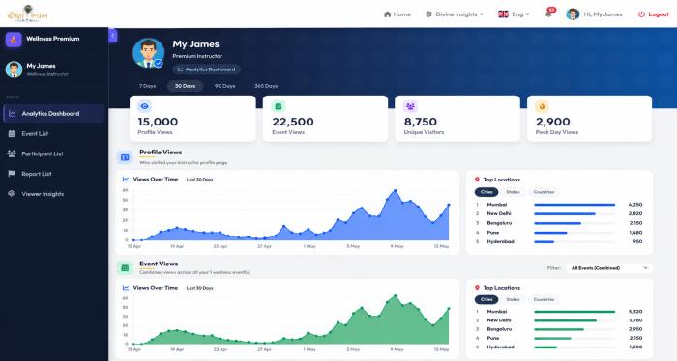This screenshot has width=677, height=361.
Task: Click map pin icon in Event Top Locations
Action: tap(477, 288)
